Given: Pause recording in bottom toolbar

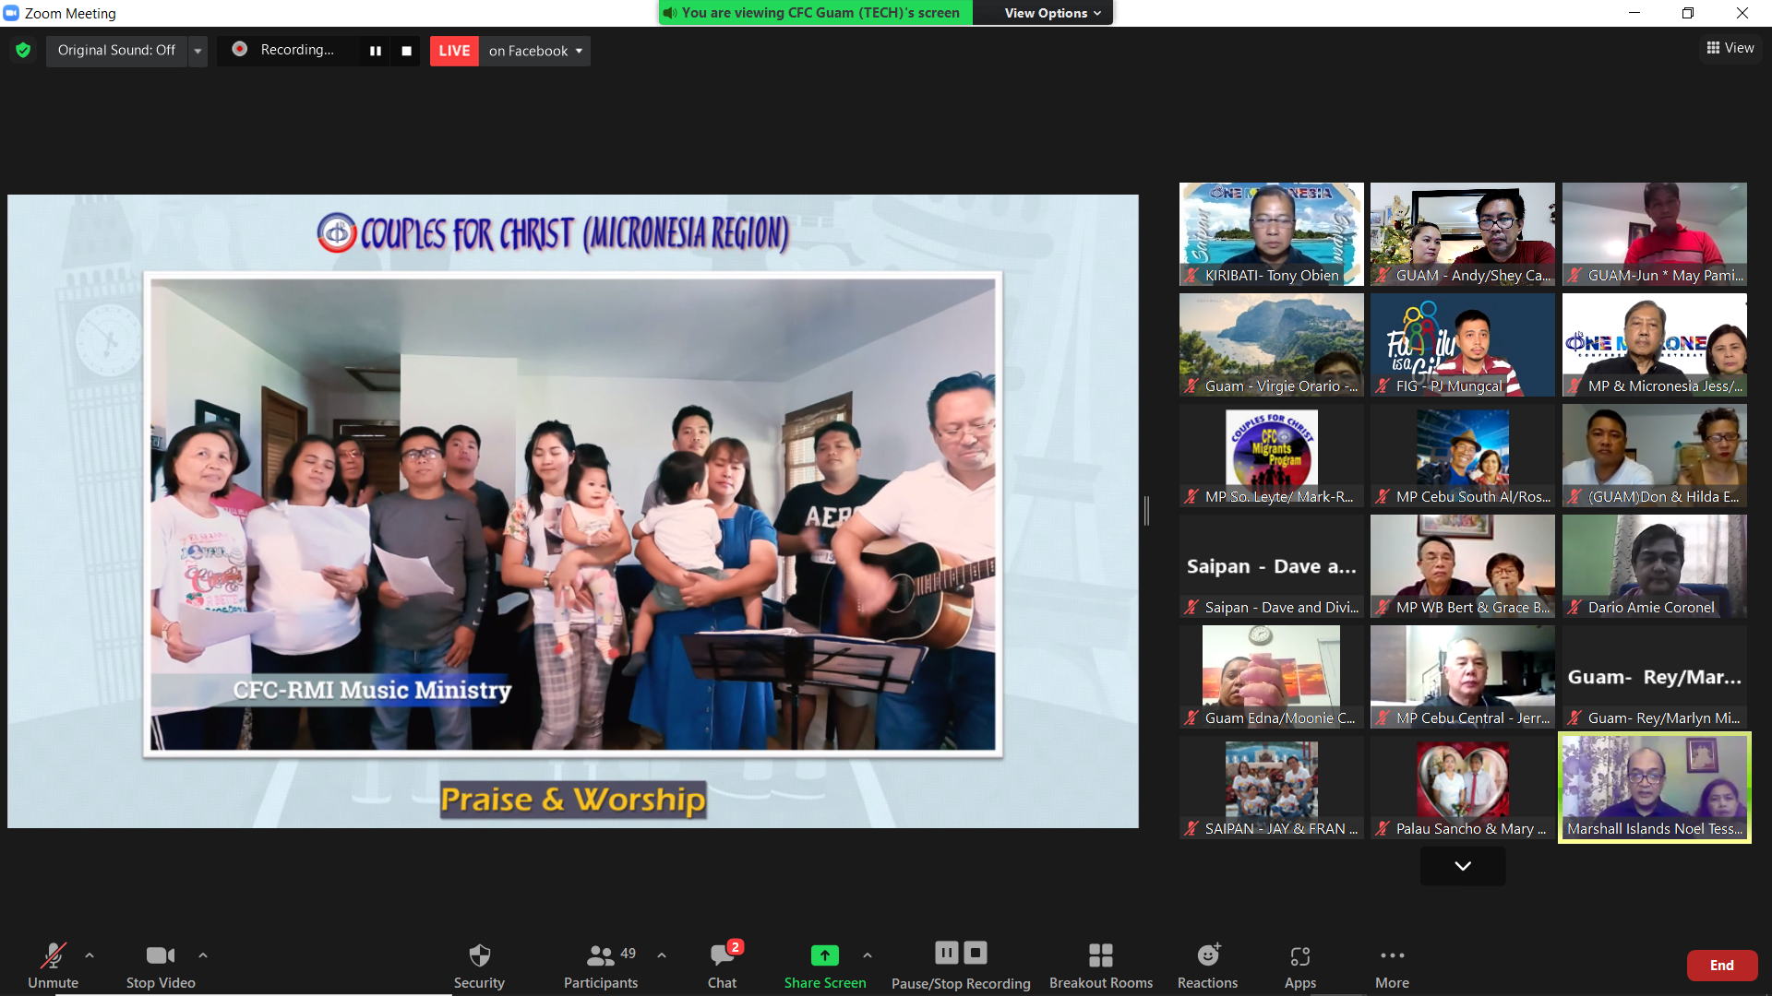Looking at the screenshot, I should [x=947, y=953].
